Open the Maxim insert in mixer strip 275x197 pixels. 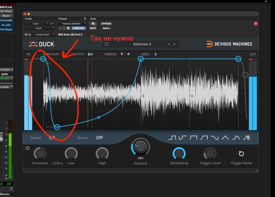pos(7,16)
